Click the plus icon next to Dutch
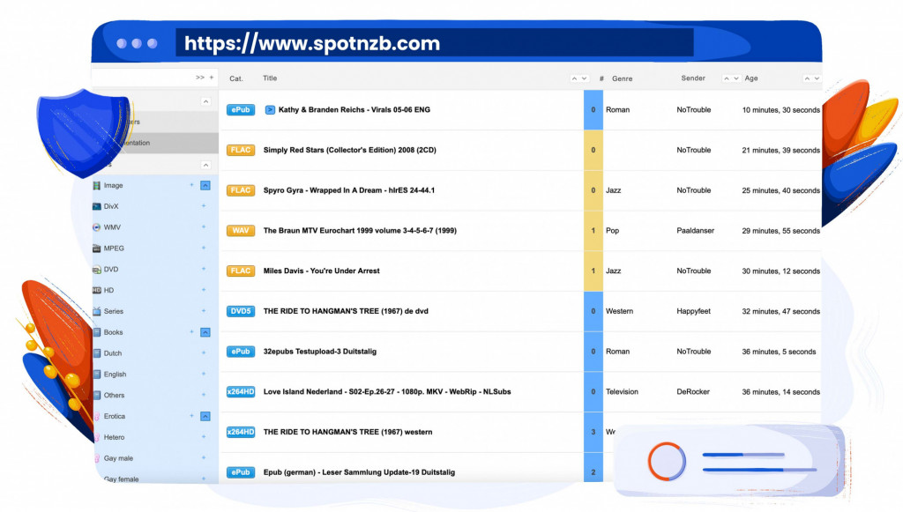Screen dimensions: 903x512 [204, 352]
